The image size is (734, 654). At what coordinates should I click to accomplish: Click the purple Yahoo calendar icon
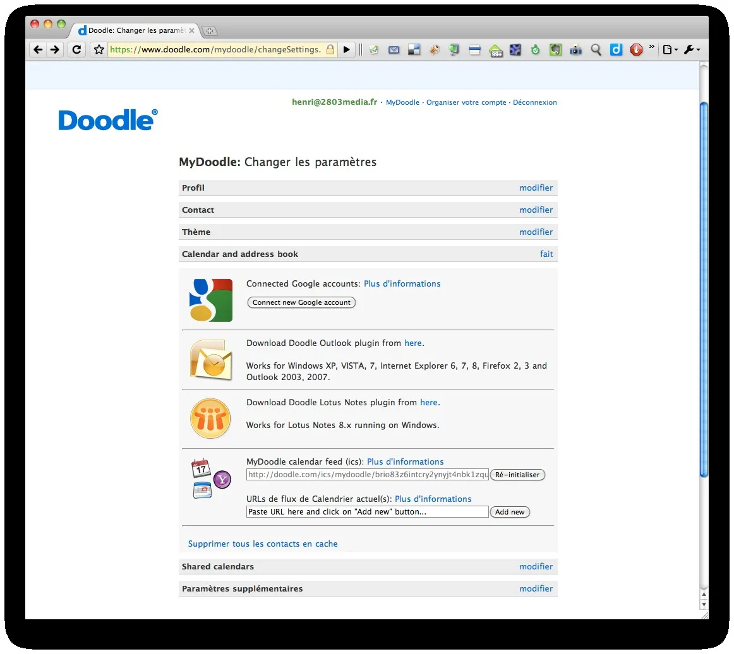222,480
